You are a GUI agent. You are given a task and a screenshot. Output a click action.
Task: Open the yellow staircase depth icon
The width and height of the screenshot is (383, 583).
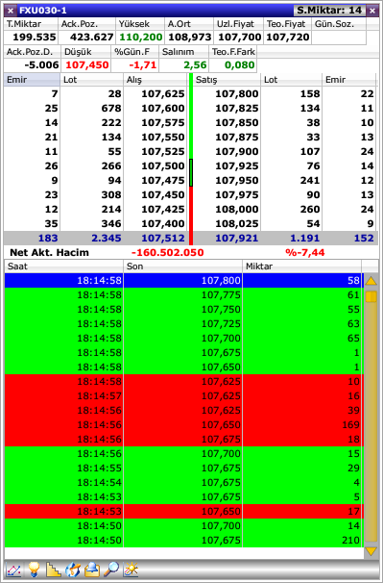point(53,570)
